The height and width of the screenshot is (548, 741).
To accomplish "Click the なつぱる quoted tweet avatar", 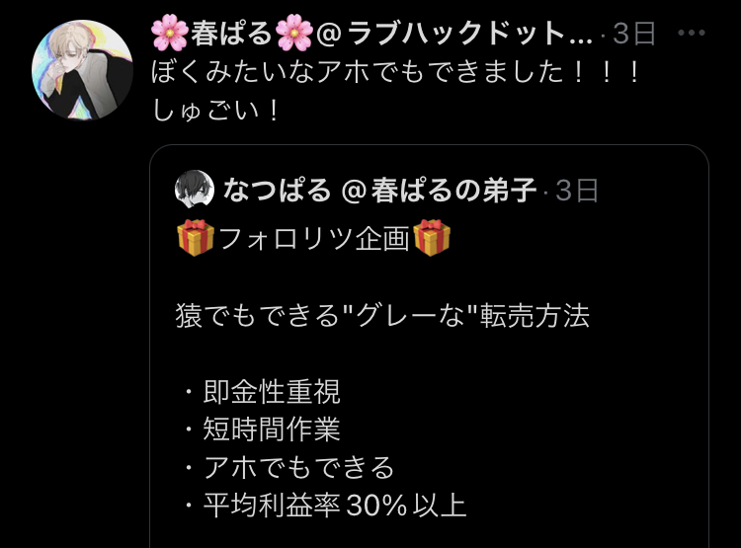I will (x=195, y=189).
